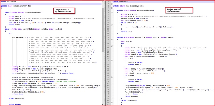The image size is (215, 106).
Task: Click left pane scrollbar down arrow
Action: coord(103,104)
